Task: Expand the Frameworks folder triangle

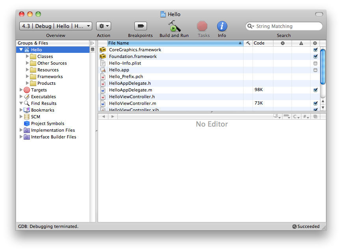Action: click(x=27, y=77)
